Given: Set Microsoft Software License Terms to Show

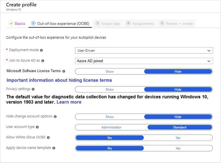Looking at the screenshot, I should [110, 71].
